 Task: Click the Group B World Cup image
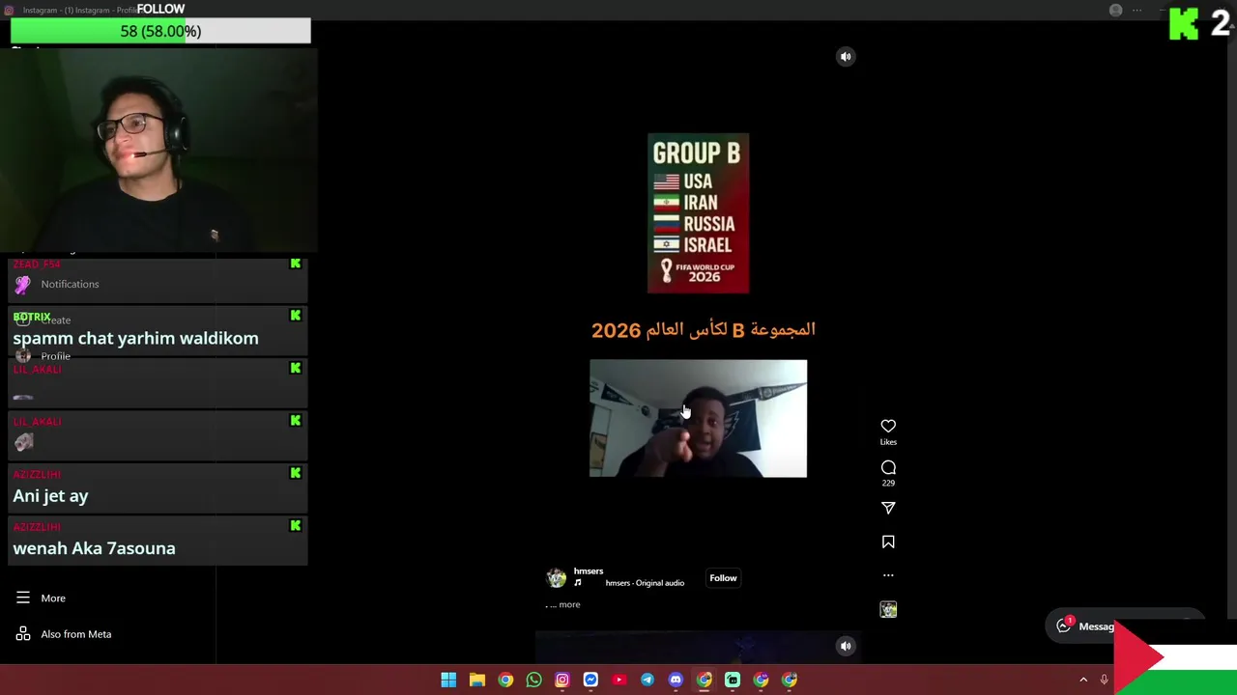click(x=698, y=213)
